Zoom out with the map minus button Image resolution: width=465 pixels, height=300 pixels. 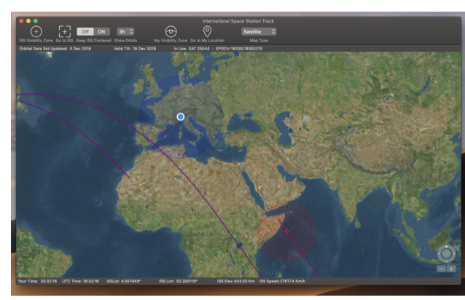(x=441, y=269)
